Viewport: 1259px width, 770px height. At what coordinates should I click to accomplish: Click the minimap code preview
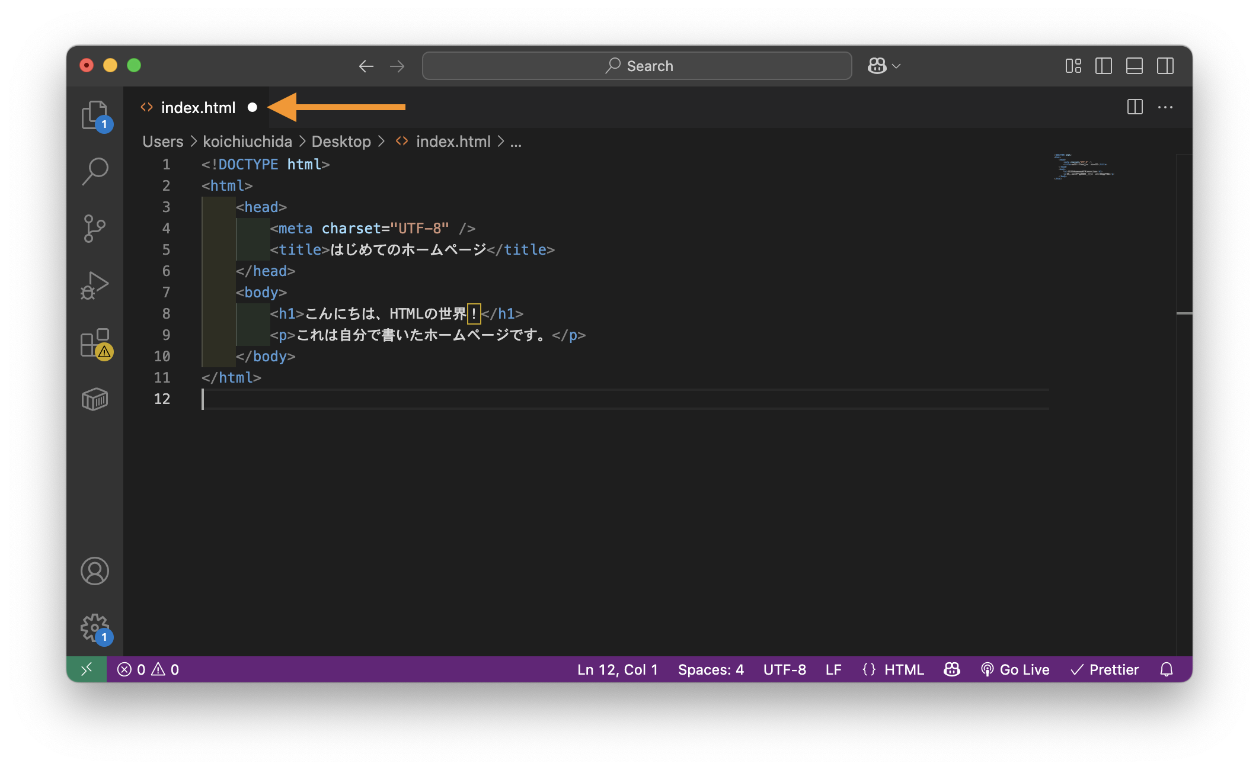click(1084, 166)
